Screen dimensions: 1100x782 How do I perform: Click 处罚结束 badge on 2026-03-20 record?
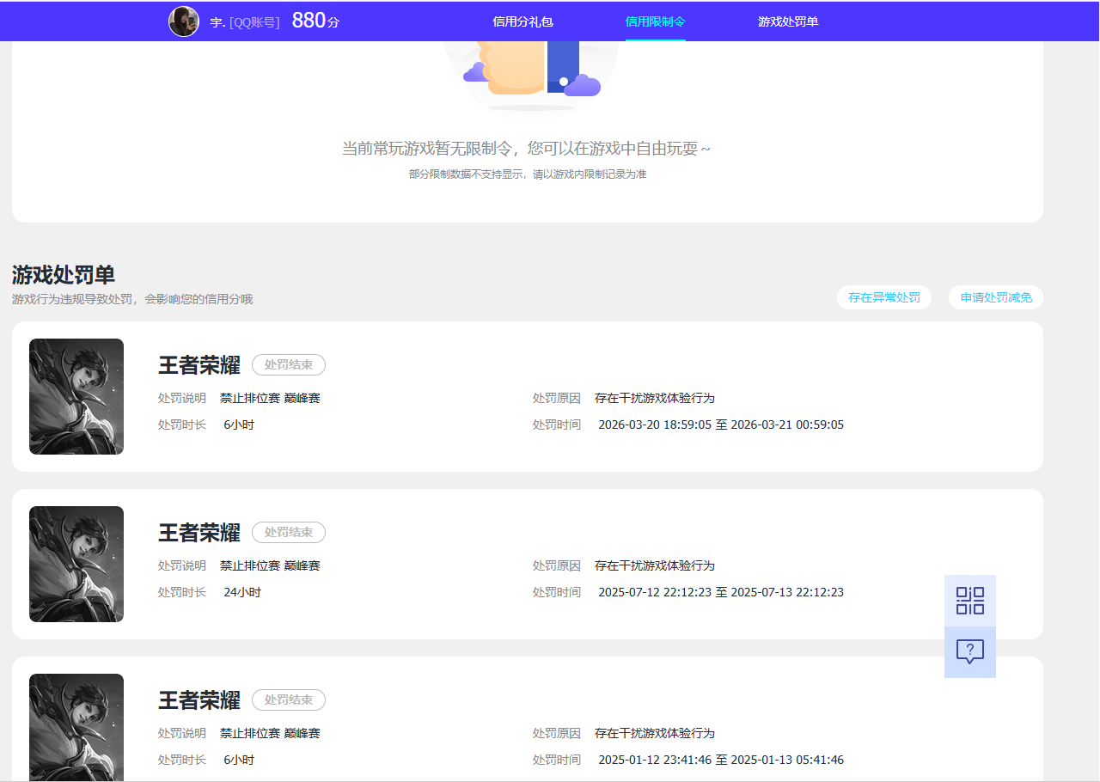coord(289,365)
